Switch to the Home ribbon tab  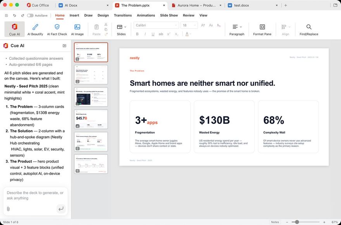tap(60, 16)
